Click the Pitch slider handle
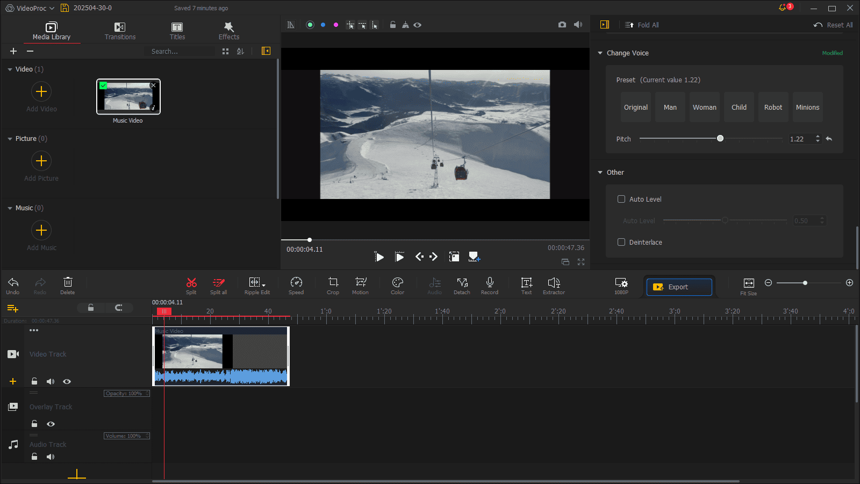The height and width of the screenshot is (484, 860). pos(720,139)
